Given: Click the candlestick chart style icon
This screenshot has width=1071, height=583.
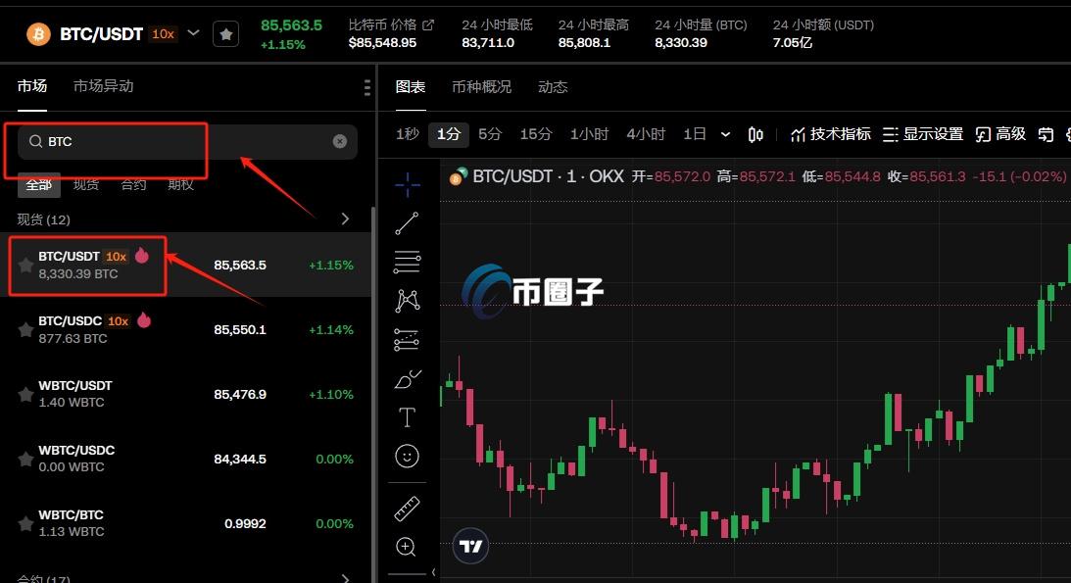Looking at the screenshot, I should pyautogui.click(x=755, y=133).
